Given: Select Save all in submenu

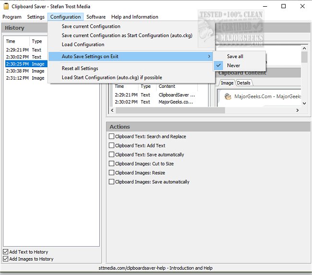Looking at the screenshot, I should point(240,56).
